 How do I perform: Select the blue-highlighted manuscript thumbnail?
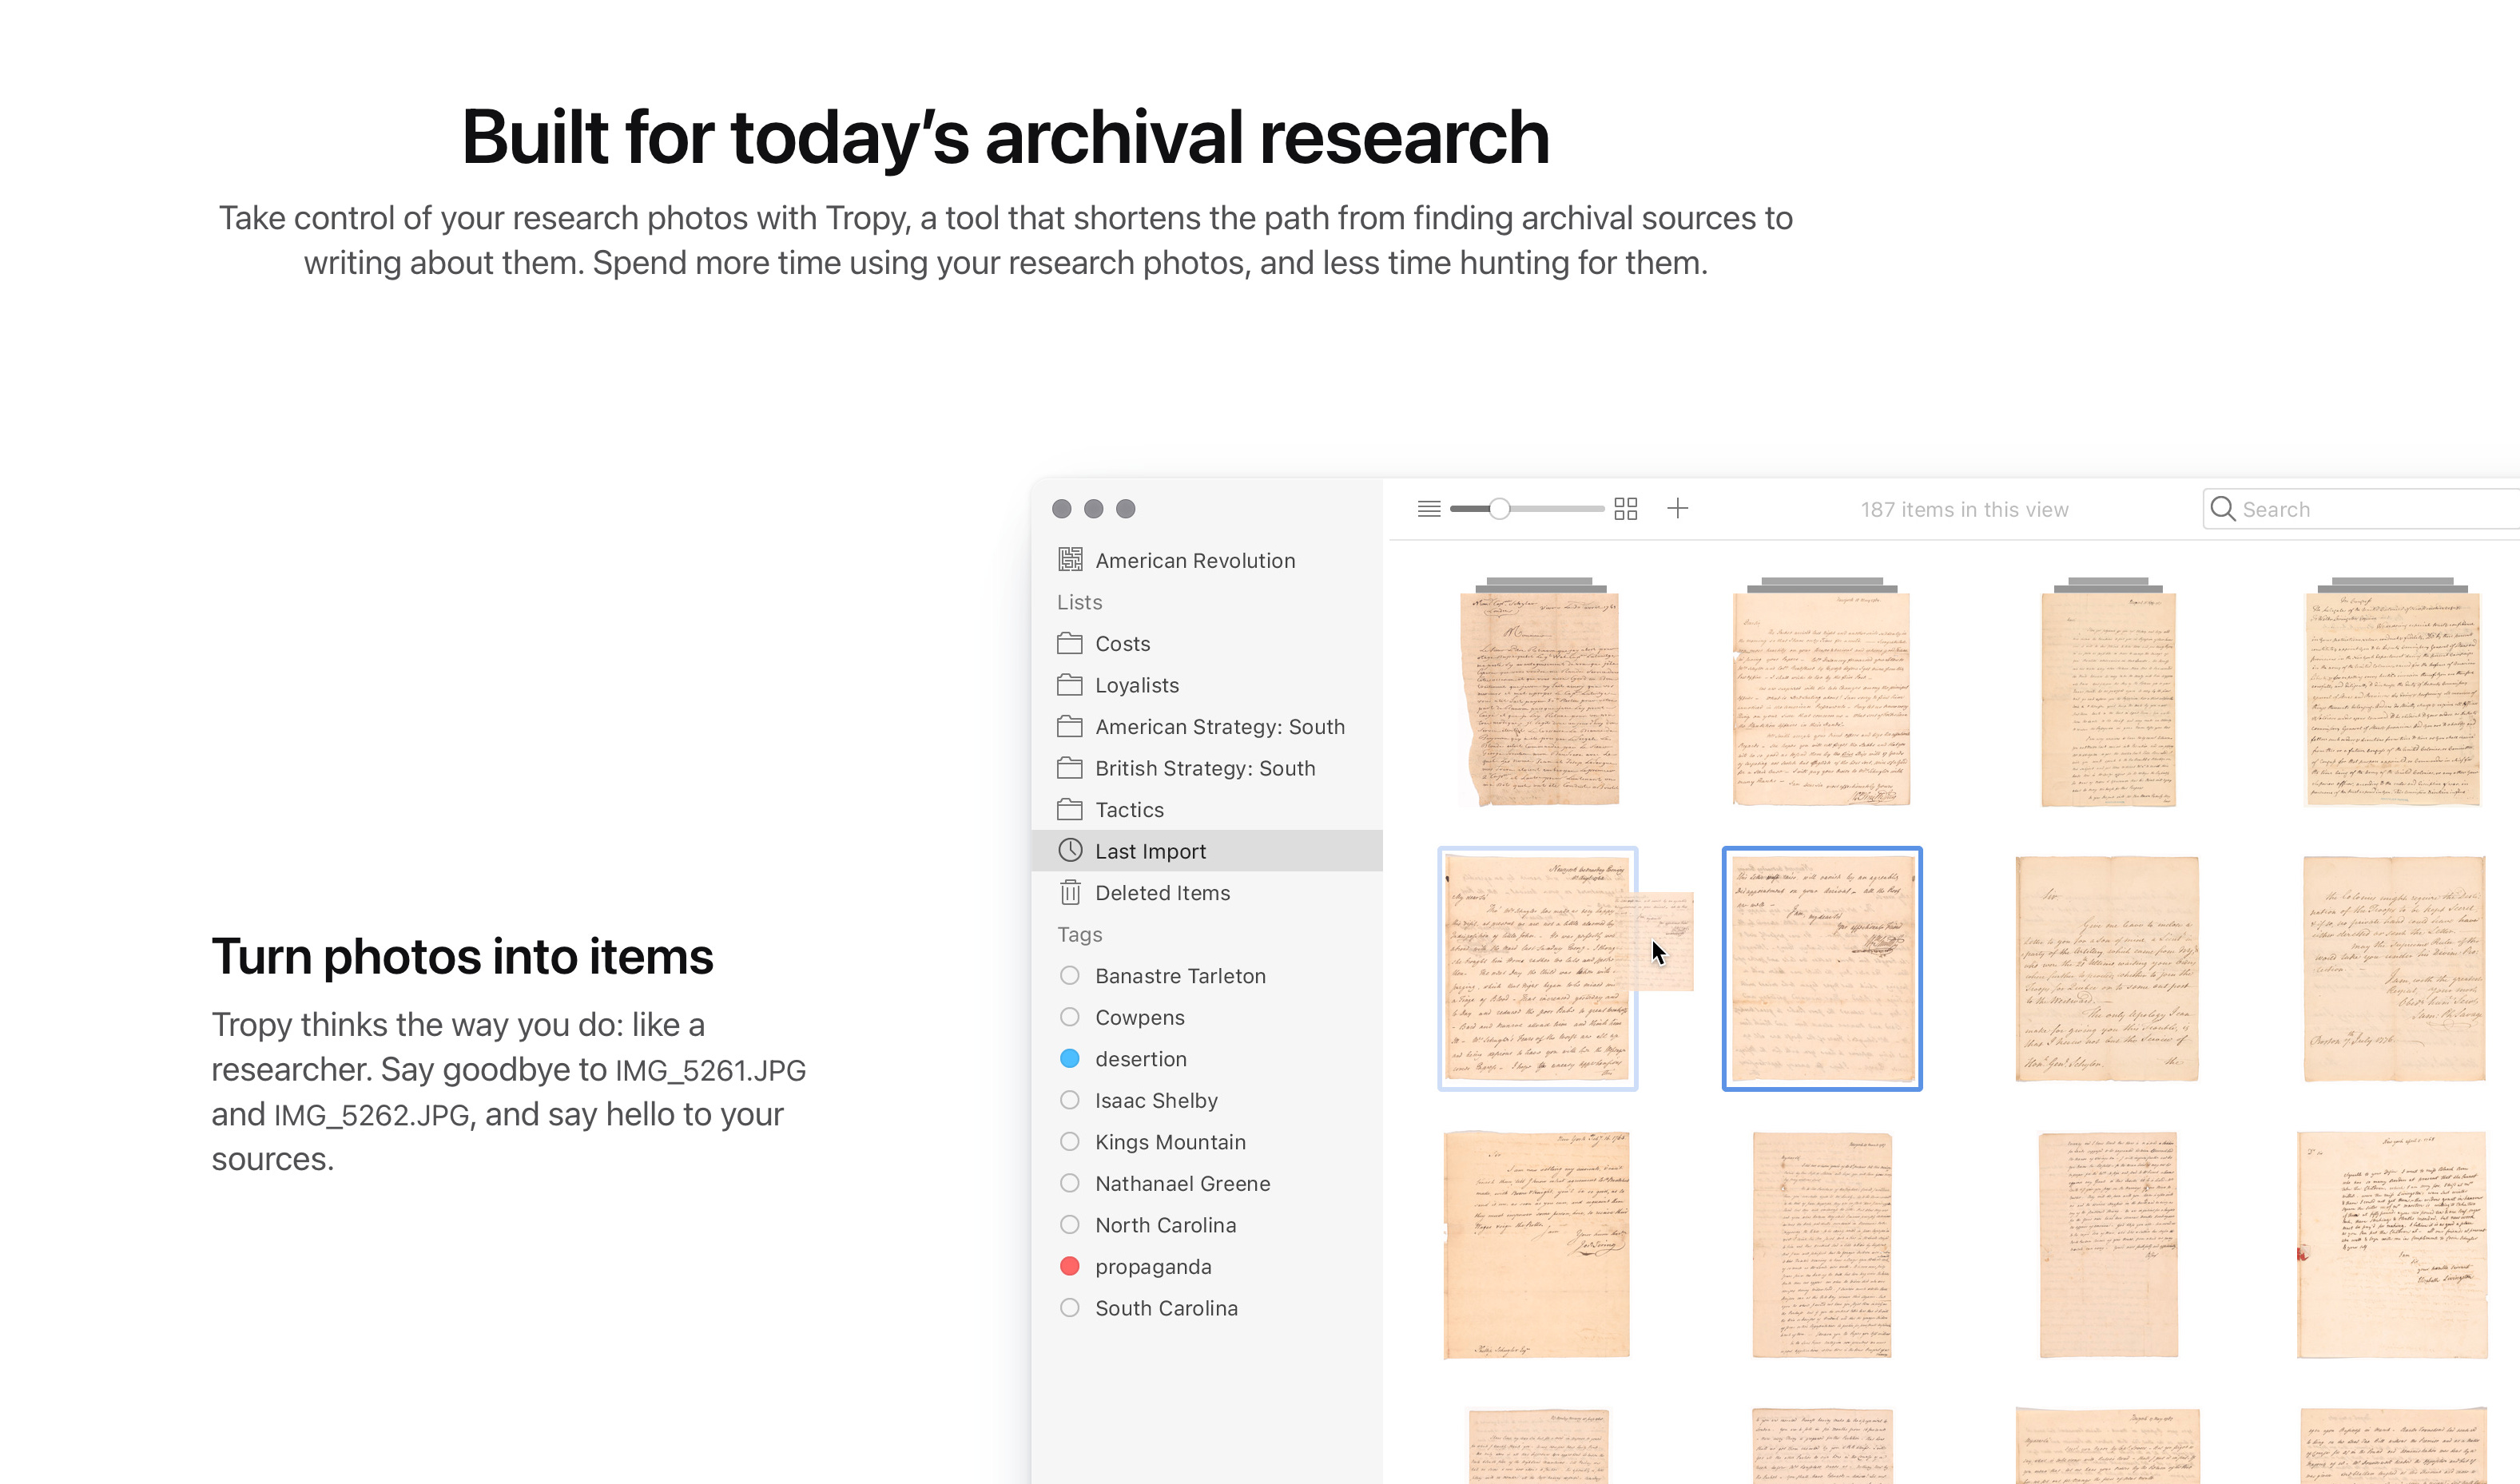[1821, 968]
